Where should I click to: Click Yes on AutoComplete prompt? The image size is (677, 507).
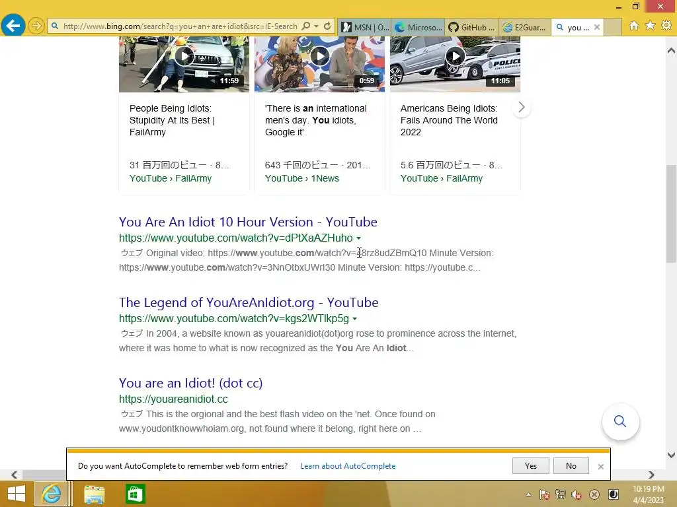(x=531, y=466)
